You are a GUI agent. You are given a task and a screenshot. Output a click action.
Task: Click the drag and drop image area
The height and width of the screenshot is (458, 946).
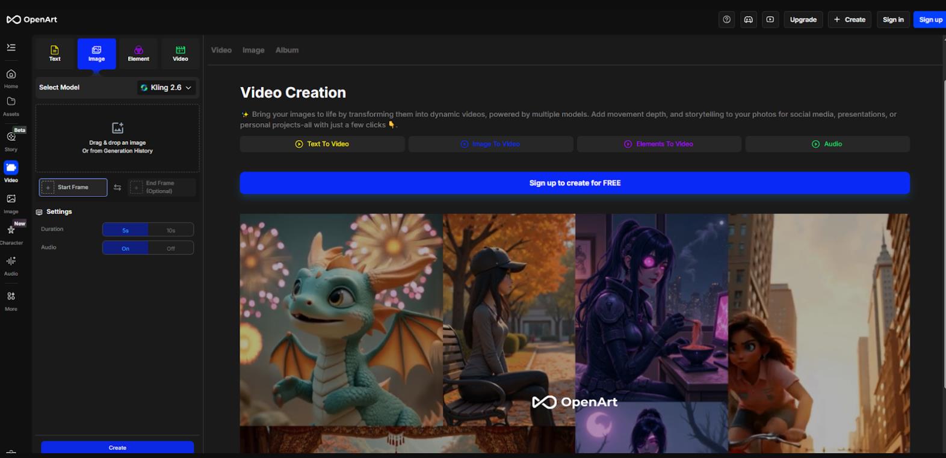point(117,139)
